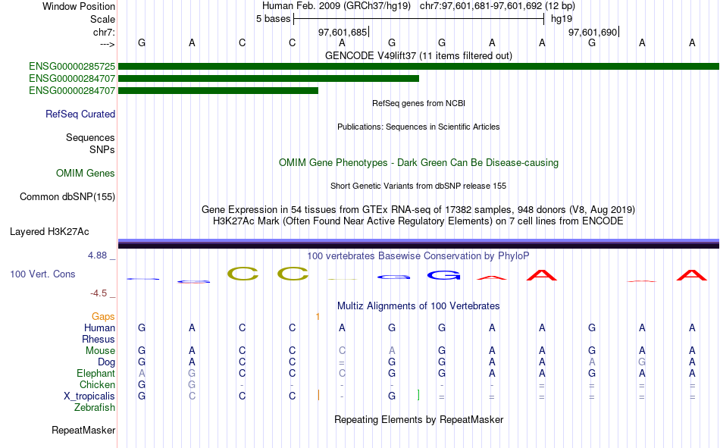The width and height of the screenshot is (720, 448).
Task: Click 'Short Genetic Variants from dbSNP release 155'
Action: (418, 186)
